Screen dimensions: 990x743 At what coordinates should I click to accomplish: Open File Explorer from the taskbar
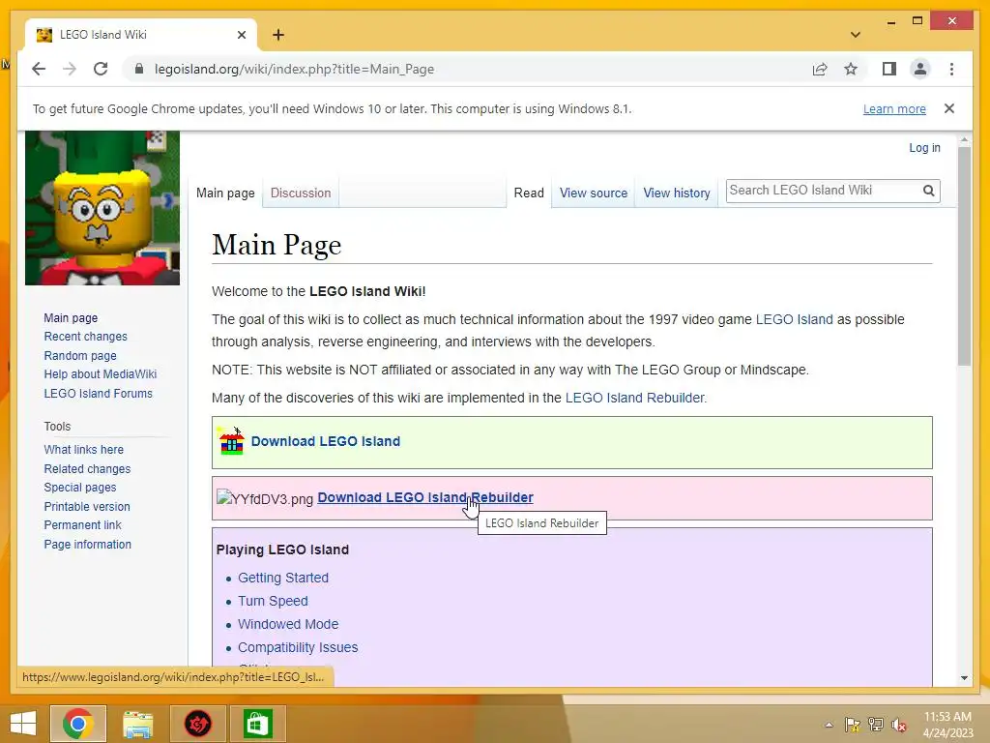137,724
